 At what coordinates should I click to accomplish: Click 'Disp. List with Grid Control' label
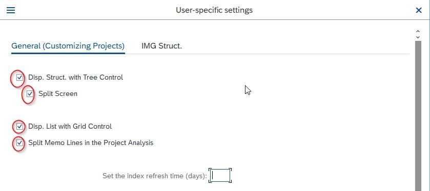[70, 127]
